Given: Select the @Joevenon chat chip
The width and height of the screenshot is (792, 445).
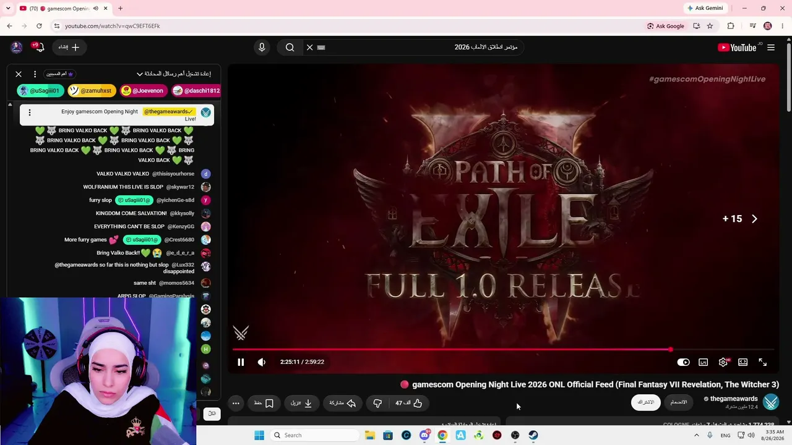Looking at the screenshot, I should coord(144,90).
